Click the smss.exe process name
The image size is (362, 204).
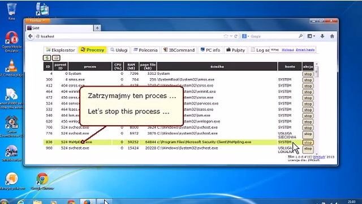(77, 79)
